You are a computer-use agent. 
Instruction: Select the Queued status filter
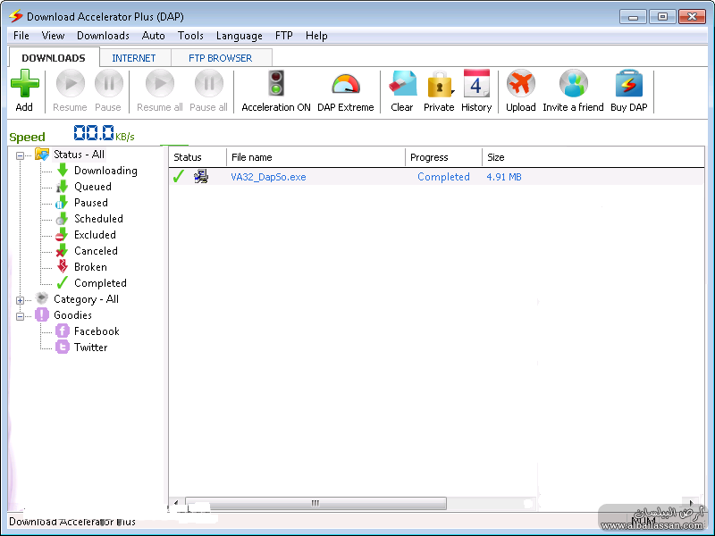[x=93, y=187]
